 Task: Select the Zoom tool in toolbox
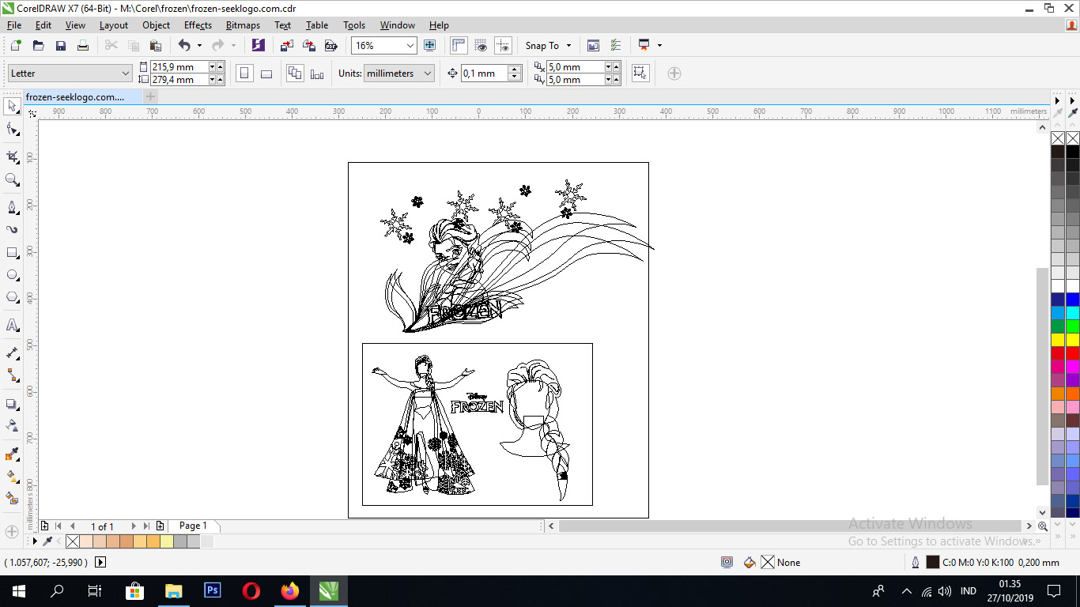13,179
